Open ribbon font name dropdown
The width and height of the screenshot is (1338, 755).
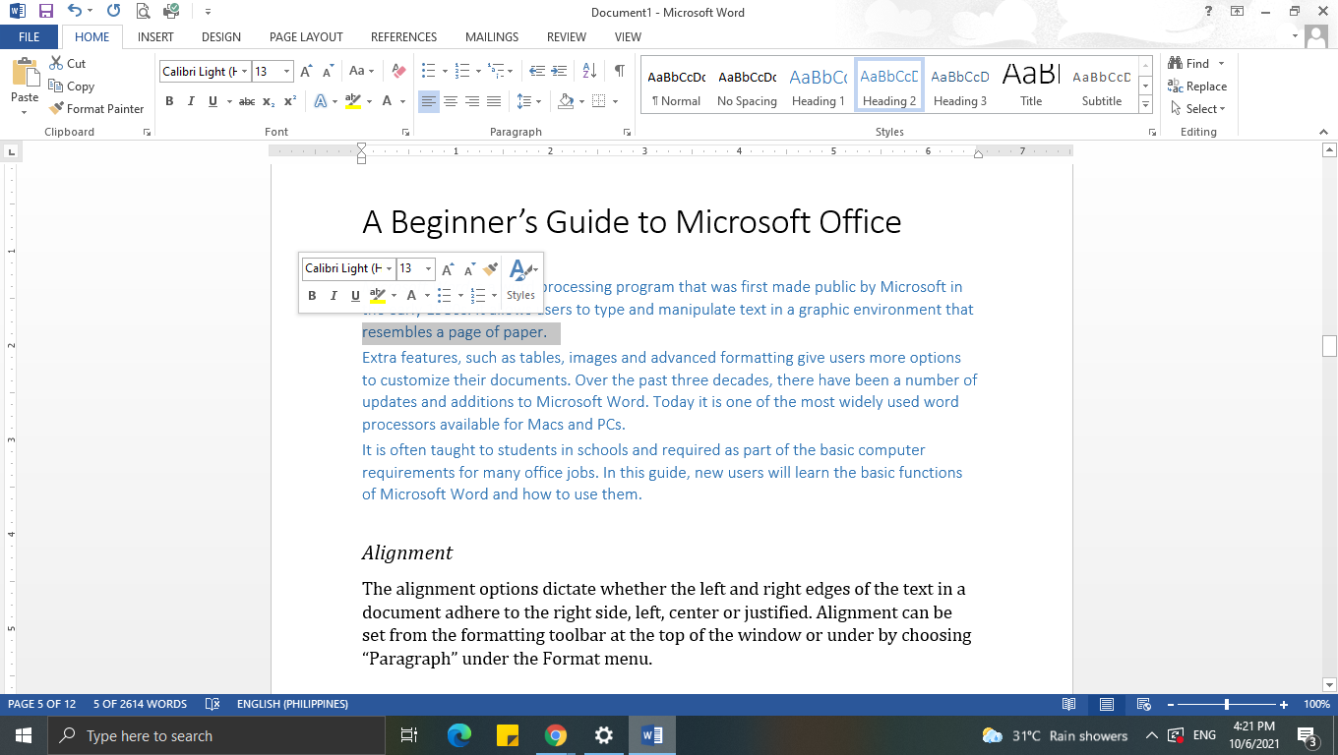tap(245, 71)
